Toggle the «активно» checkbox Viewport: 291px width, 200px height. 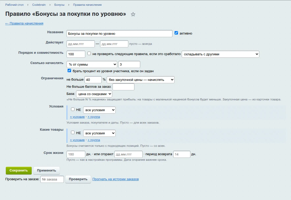[176, 33]
